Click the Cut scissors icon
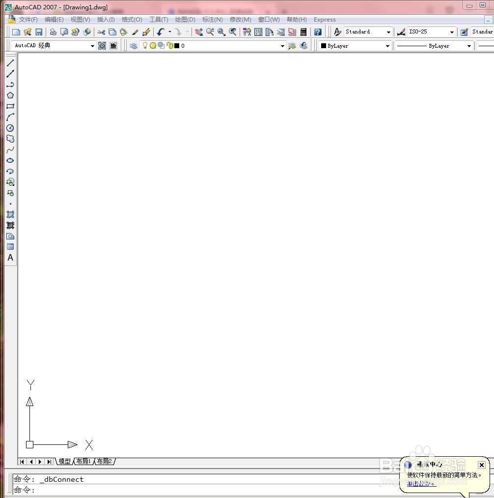 point(101,32)
